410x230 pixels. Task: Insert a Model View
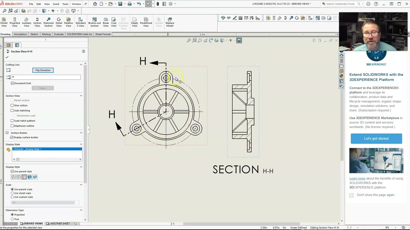pyautogui.click(x=4, y=22)
